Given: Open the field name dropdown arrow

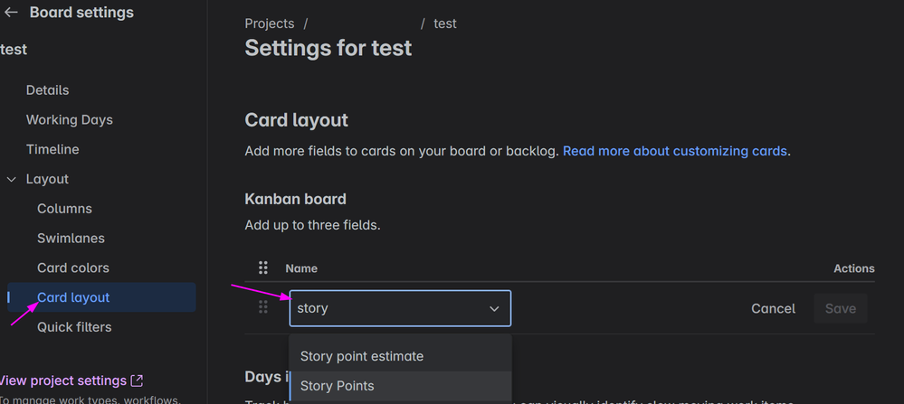Looking at the screenshot, I should pyautogui.click(x=494, y=308).
